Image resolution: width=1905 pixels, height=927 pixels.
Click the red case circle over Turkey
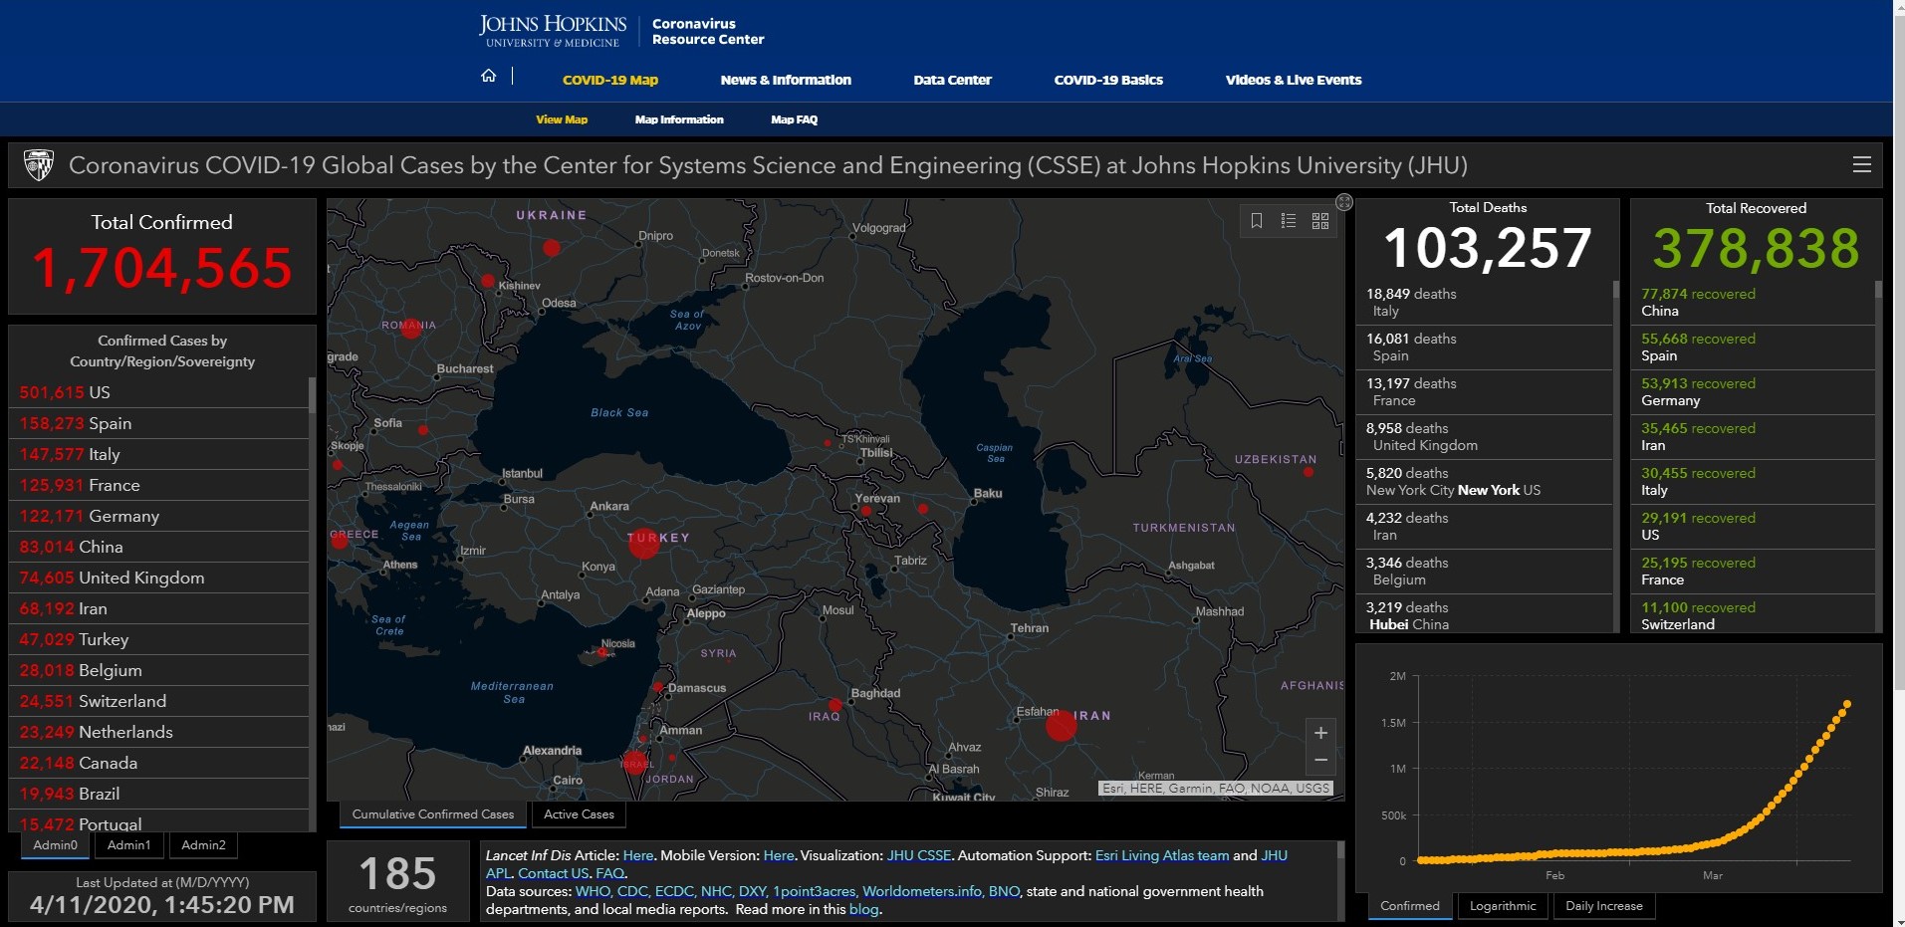coord(644,543)
